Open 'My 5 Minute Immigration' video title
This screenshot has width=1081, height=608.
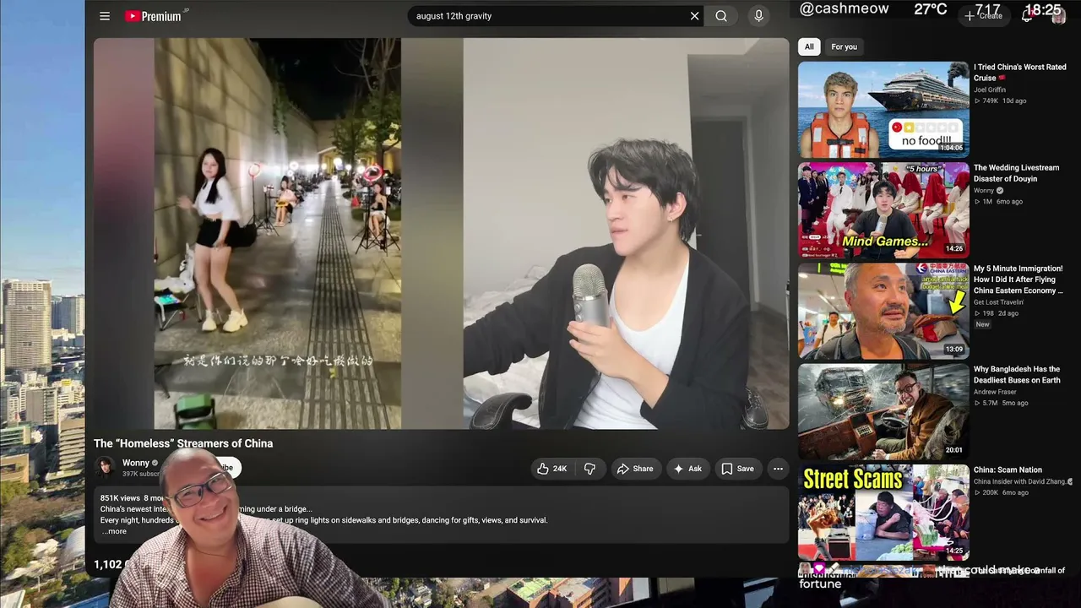click(x=1019, y=280)
